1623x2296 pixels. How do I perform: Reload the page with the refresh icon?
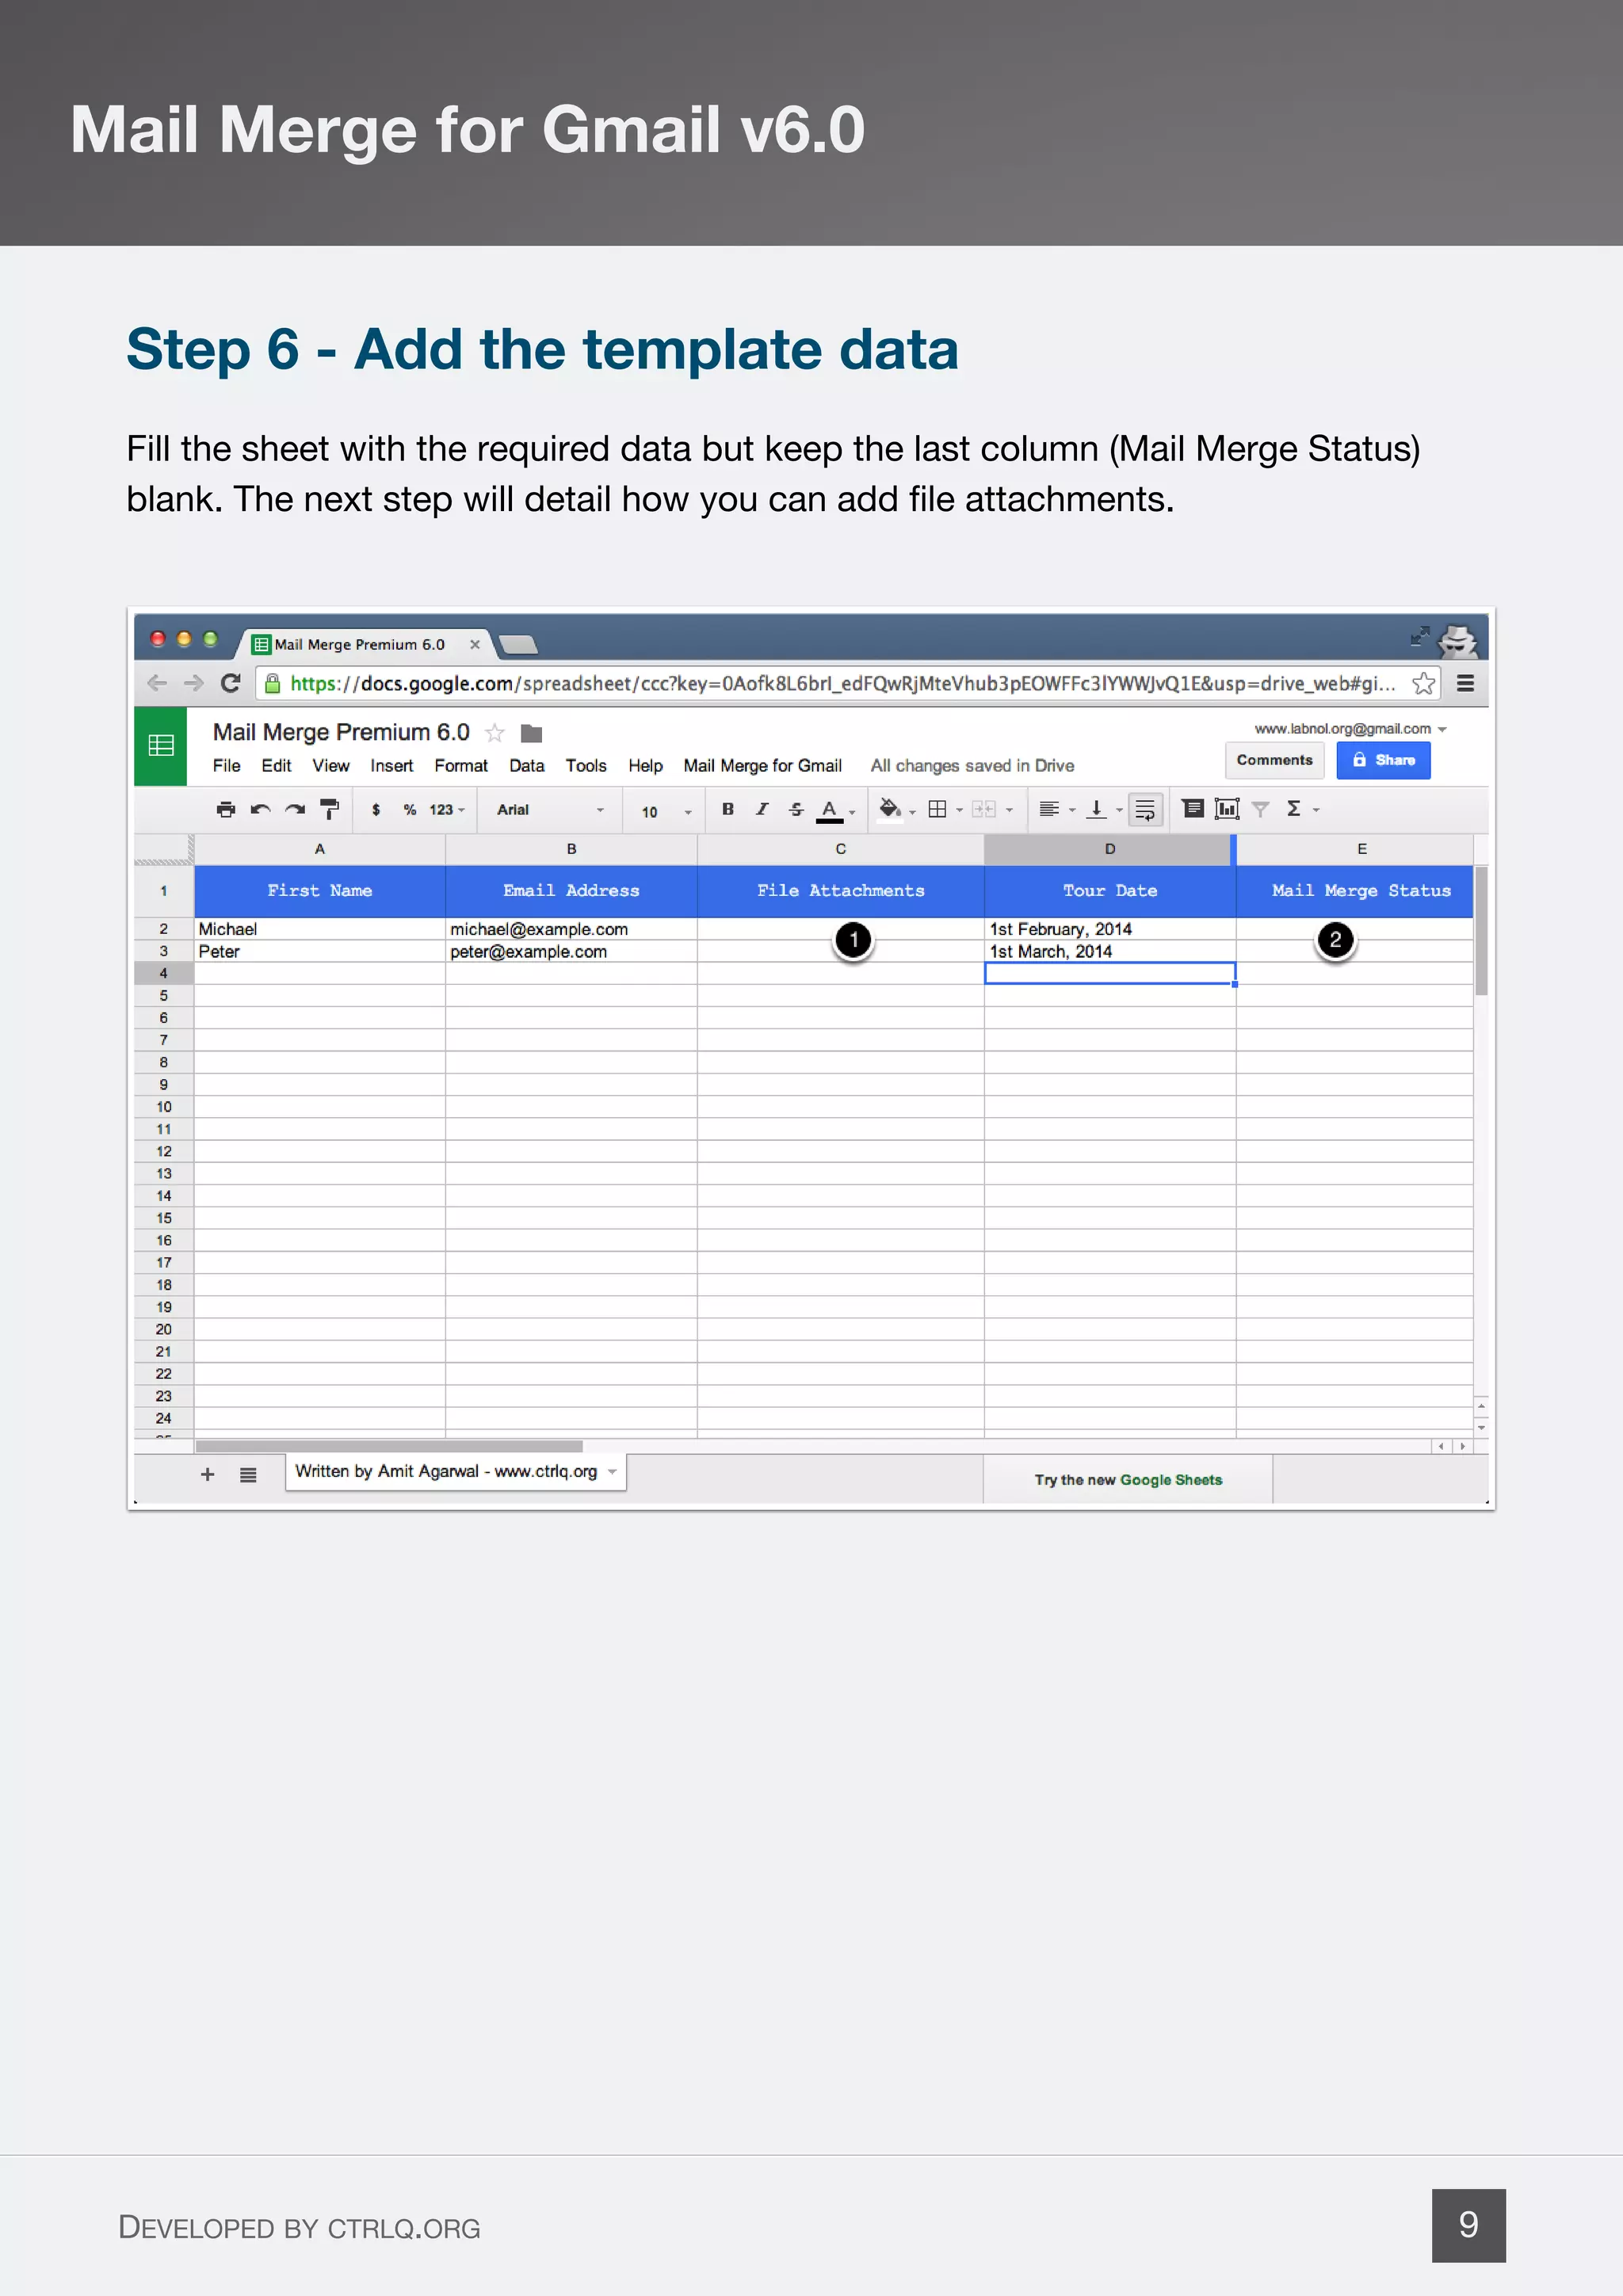click(x=231, y=683)
